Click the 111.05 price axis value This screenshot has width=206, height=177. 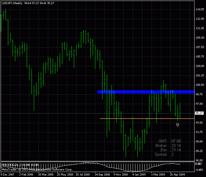pyautogui.click(x=200, y=28)
